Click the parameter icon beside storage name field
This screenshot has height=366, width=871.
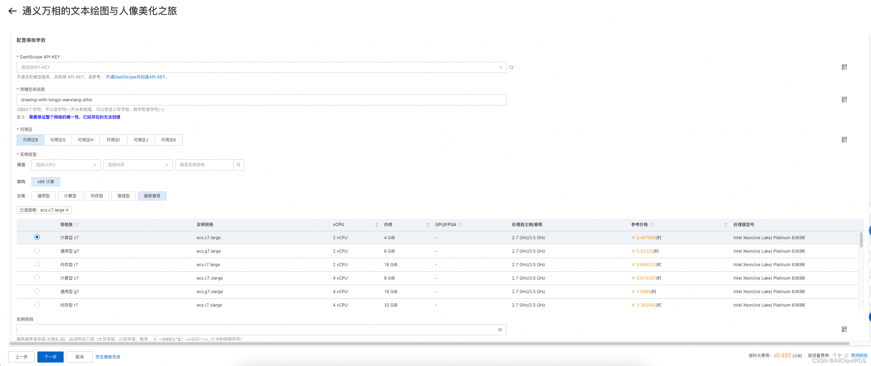(844, 100)
